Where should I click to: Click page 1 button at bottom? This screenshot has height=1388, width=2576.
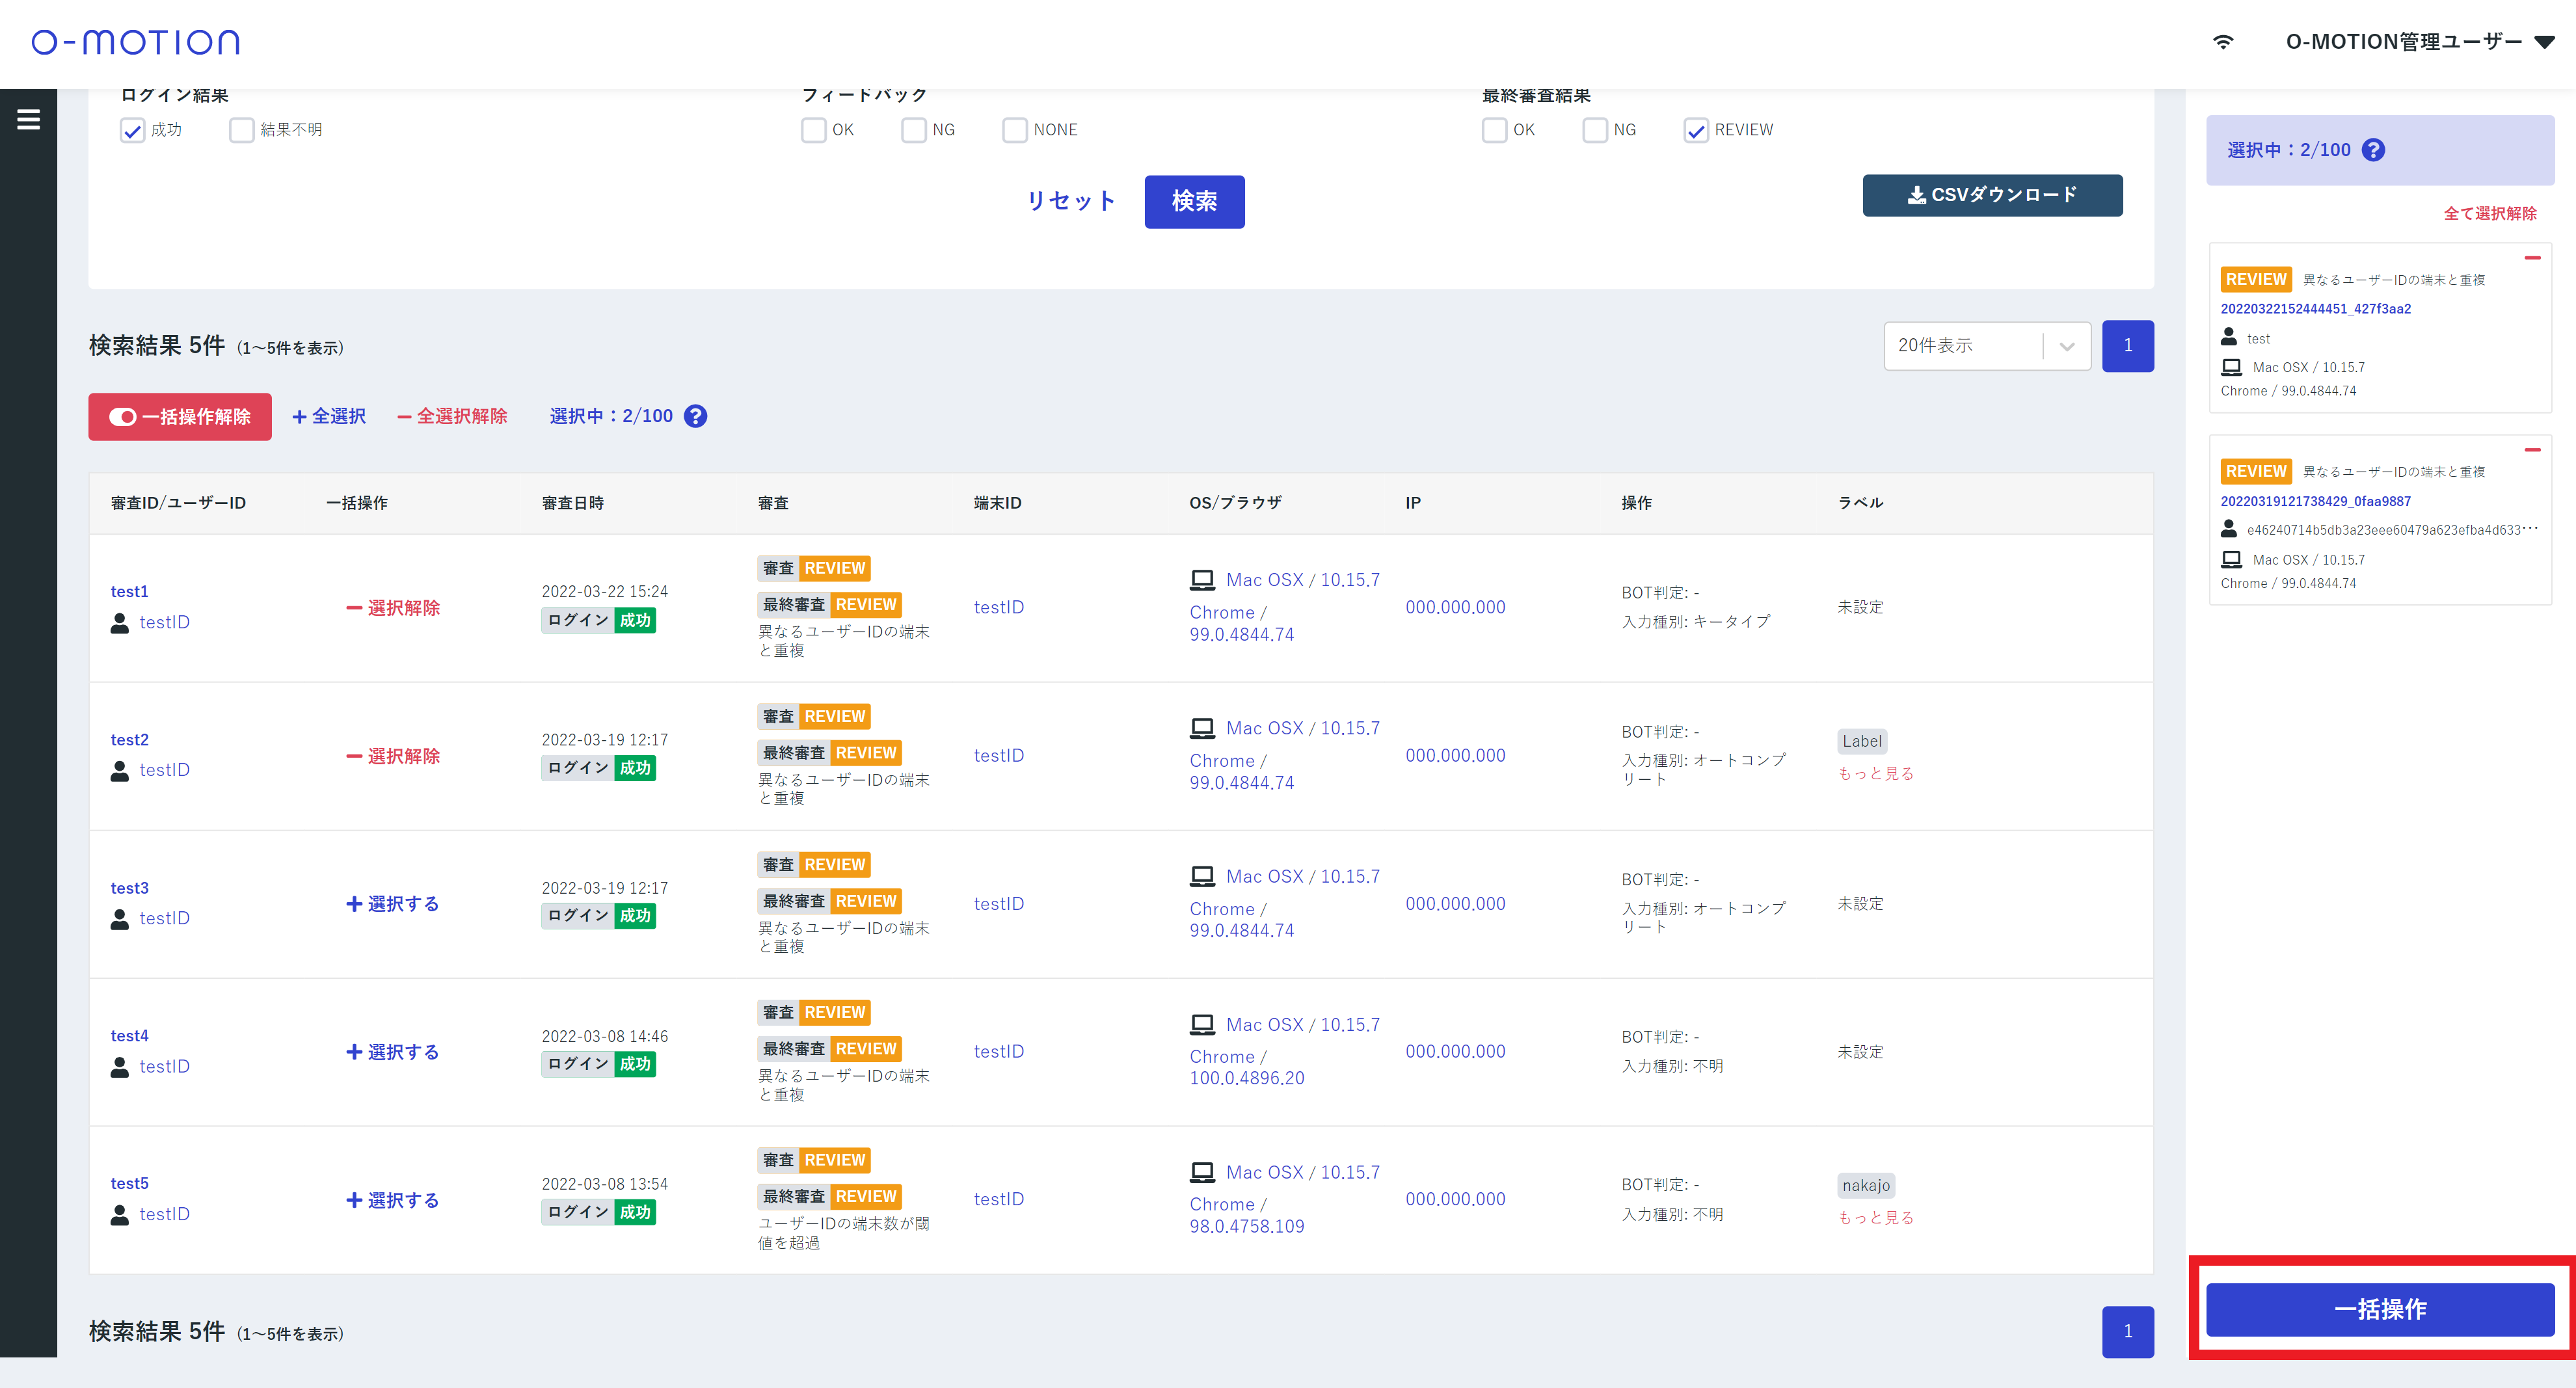(x=2127, y=1331)
